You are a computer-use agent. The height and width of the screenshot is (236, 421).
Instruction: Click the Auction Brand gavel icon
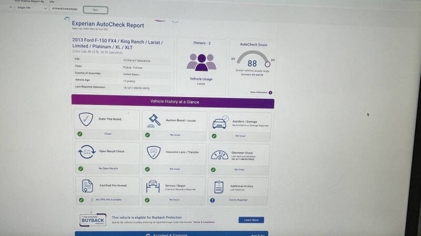(154, 120)
